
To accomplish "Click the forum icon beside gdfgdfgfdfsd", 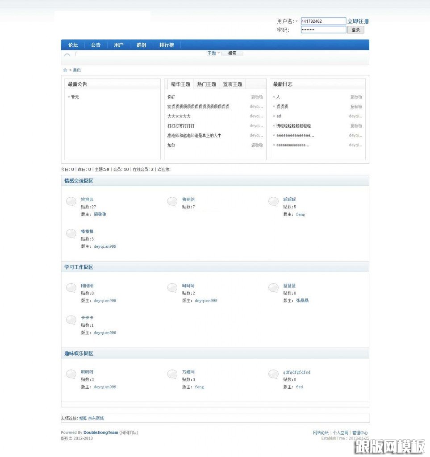I will pyautogui.click(x=273, y=374).
